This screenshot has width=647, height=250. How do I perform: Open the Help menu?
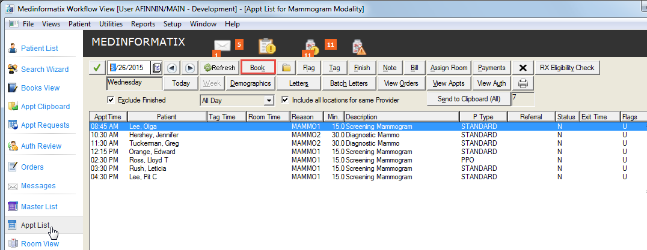coord(232,24)
